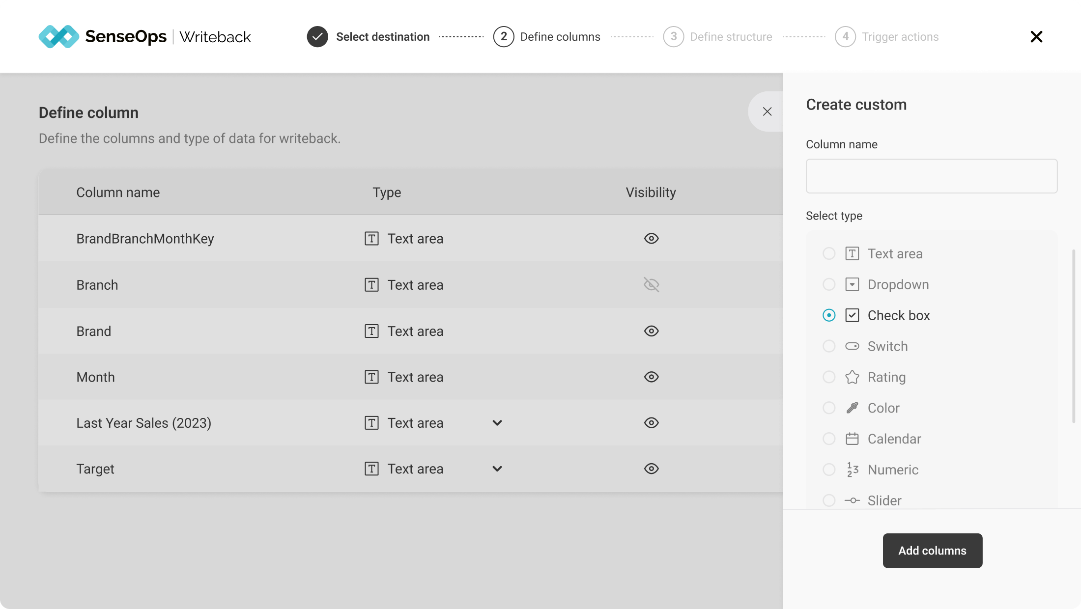Close the Create custom side panel
This screenshot has width=1081, height=609.
(x=767, y=111)
